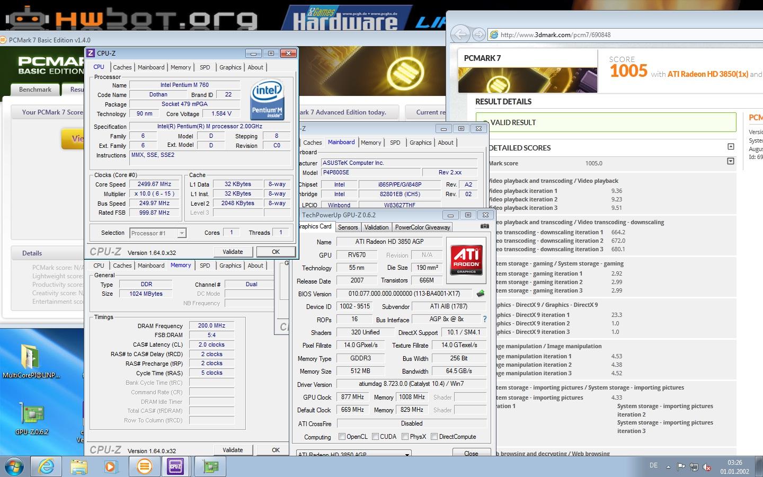The width and height of the screenshot is (763, 477).
Task: Open the Processor #1 selection dropdown
Action: (x=182, y=233)
